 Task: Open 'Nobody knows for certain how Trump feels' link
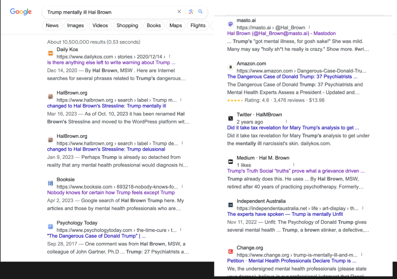111,192
